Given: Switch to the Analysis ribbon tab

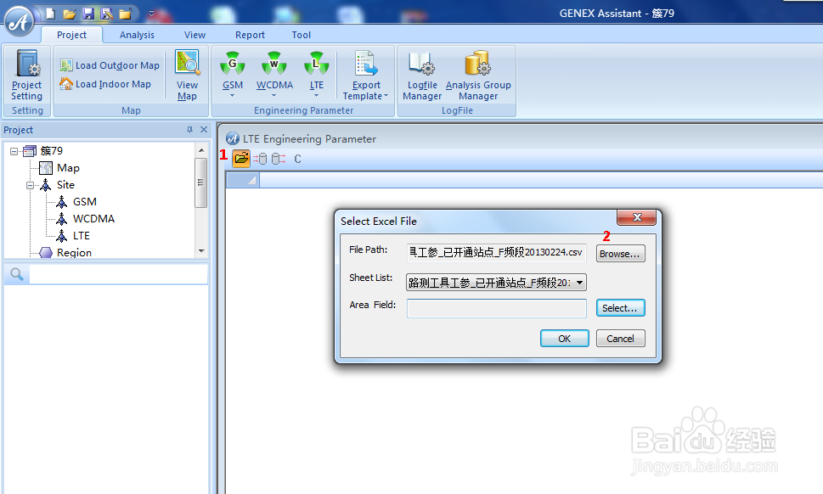Looking at the screenshot, I should tap(137, 35).
